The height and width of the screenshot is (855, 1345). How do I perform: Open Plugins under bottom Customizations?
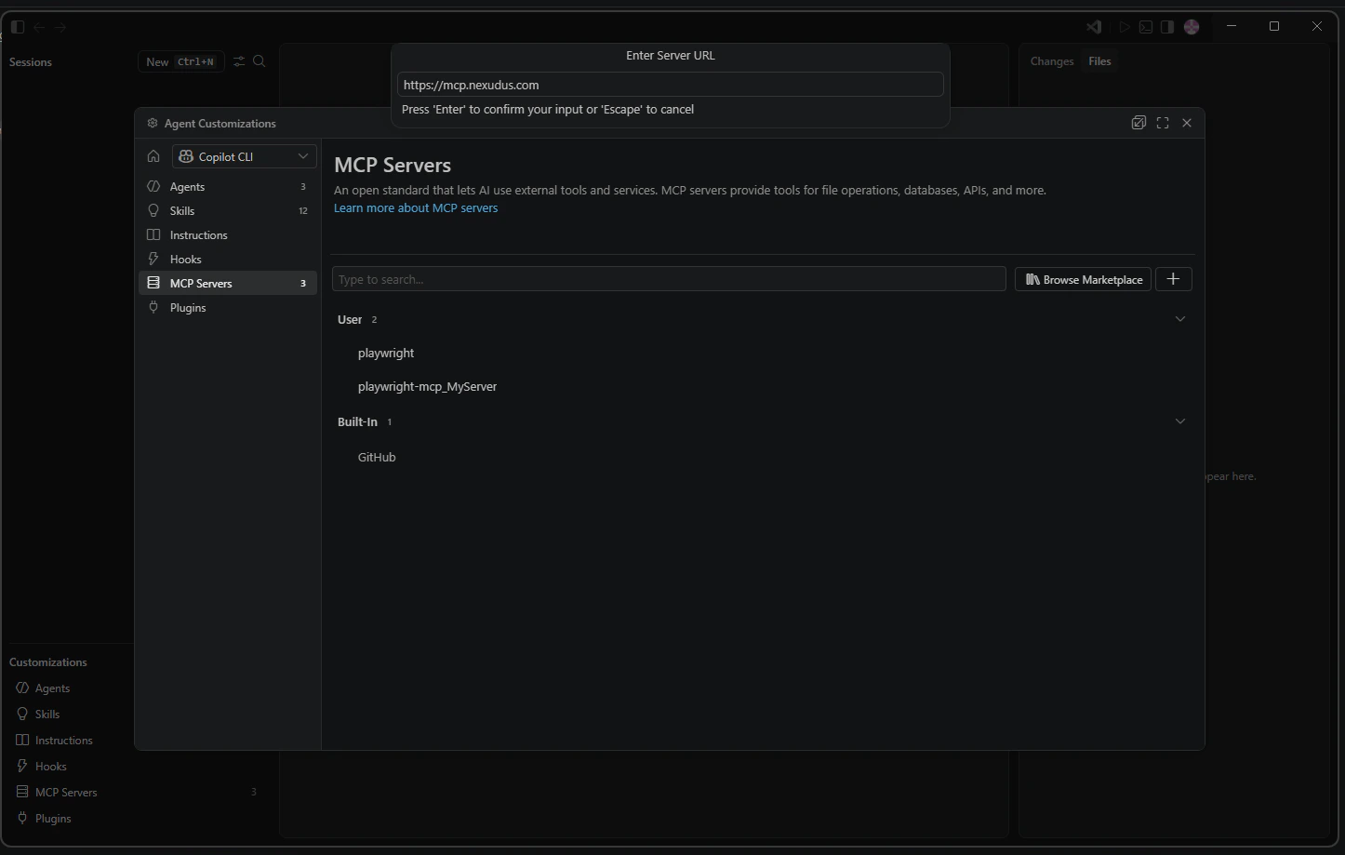138,818
